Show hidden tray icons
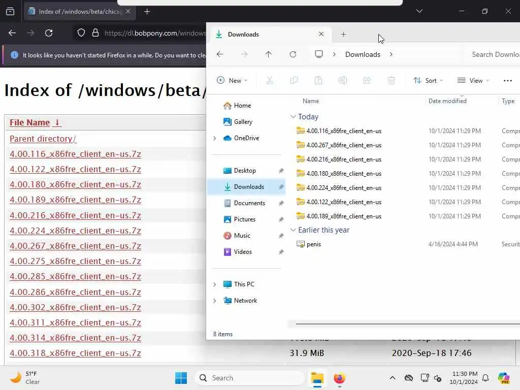Viewport: 520px width, 390px height. (393, 378)
